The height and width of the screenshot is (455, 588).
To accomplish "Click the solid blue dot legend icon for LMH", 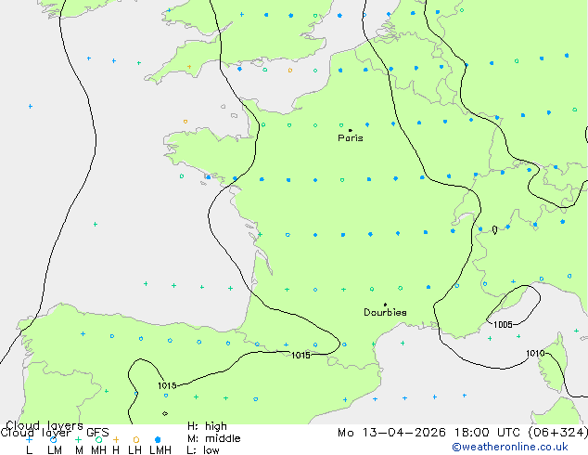I will click(x=158, y=439).
